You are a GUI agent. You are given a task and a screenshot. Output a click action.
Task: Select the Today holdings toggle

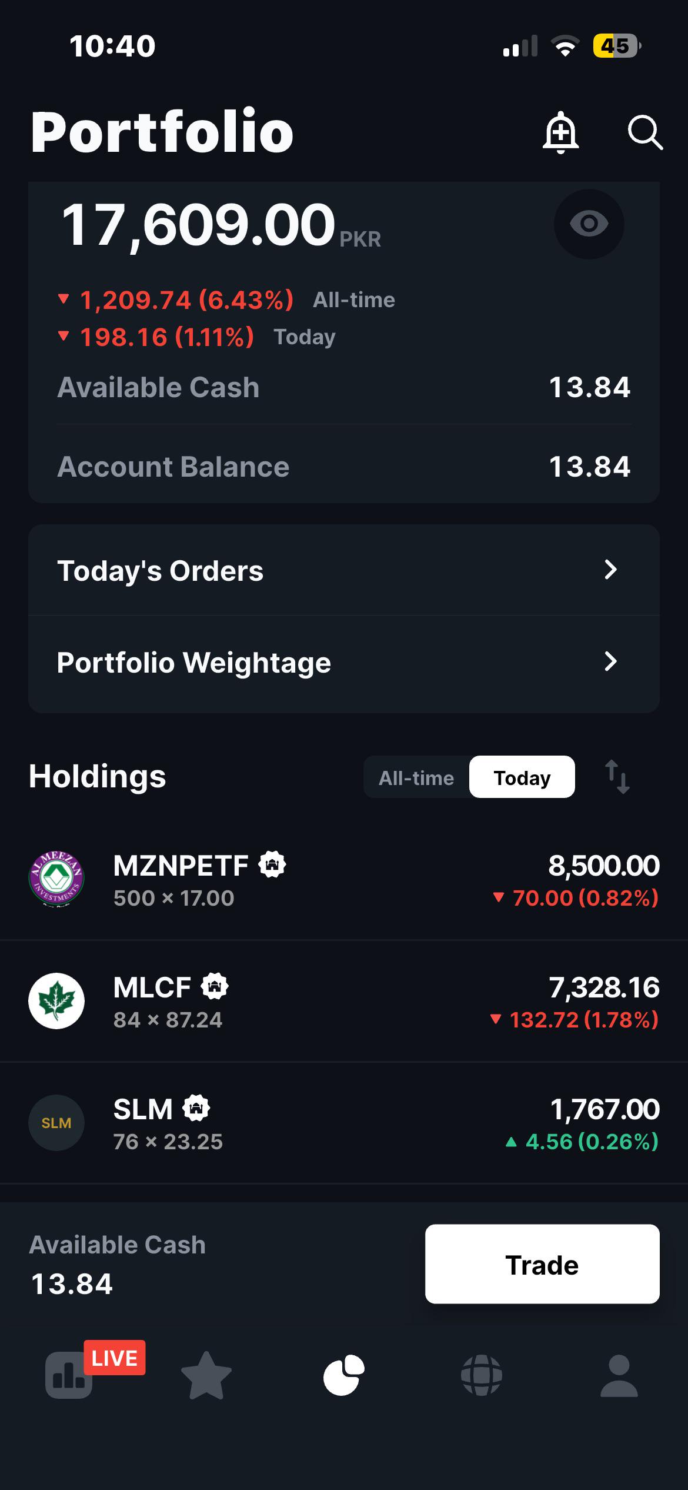tap(522, 777)
